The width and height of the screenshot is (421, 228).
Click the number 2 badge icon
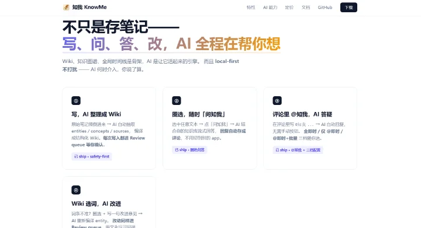click(177, 101)
